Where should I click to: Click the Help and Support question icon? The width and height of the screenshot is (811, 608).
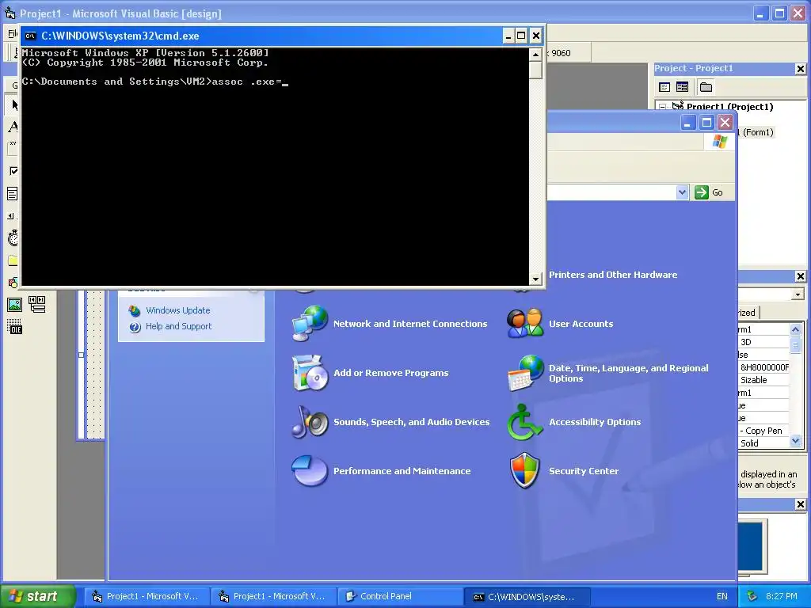pos(135,327)
